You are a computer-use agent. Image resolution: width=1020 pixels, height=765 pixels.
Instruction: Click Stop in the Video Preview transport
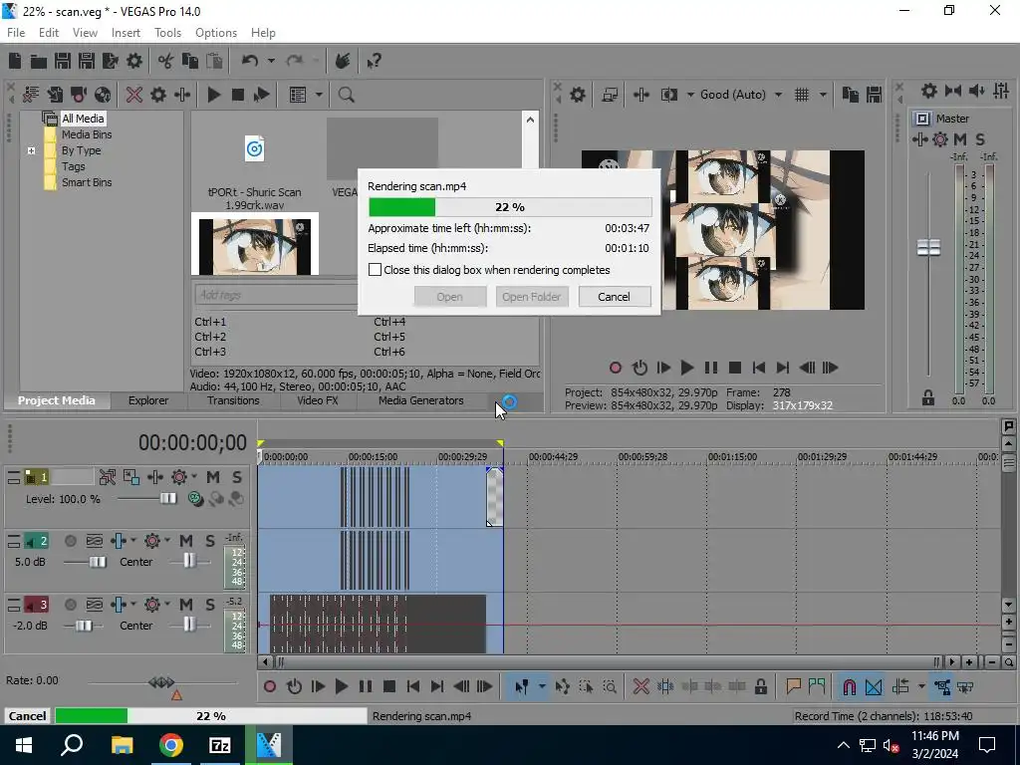pos(735,369)
